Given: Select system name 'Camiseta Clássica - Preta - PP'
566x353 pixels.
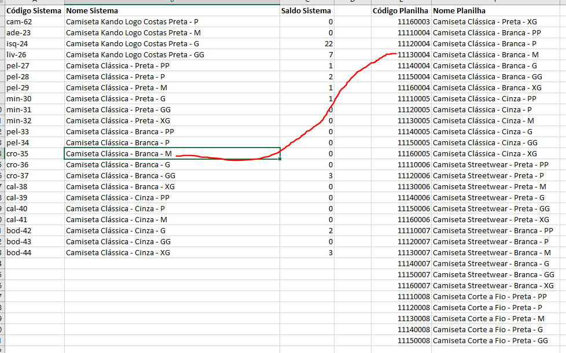Looking at the screenshot, I should [x=117, y=66].
